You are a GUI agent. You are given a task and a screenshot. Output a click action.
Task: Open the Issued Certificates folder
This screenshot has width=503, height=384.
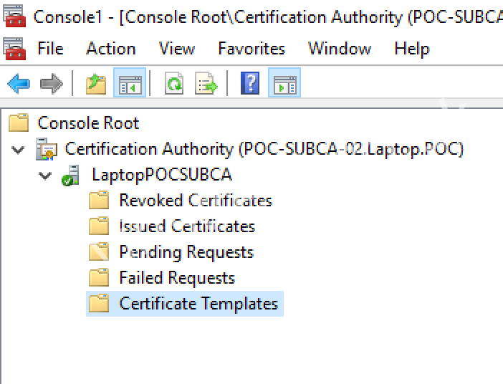coord(186,226)
